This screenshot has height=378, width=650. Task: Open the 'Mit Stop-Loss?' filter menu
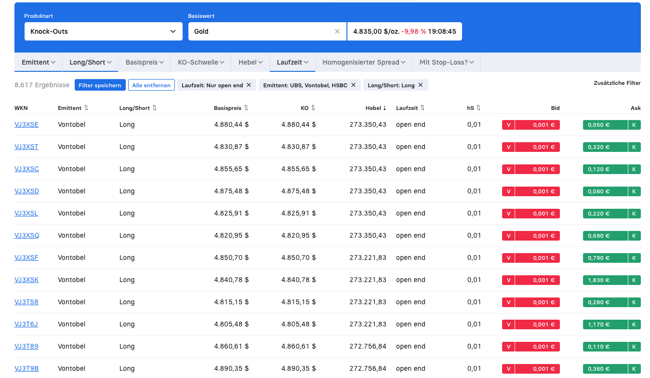click(447, 62)
